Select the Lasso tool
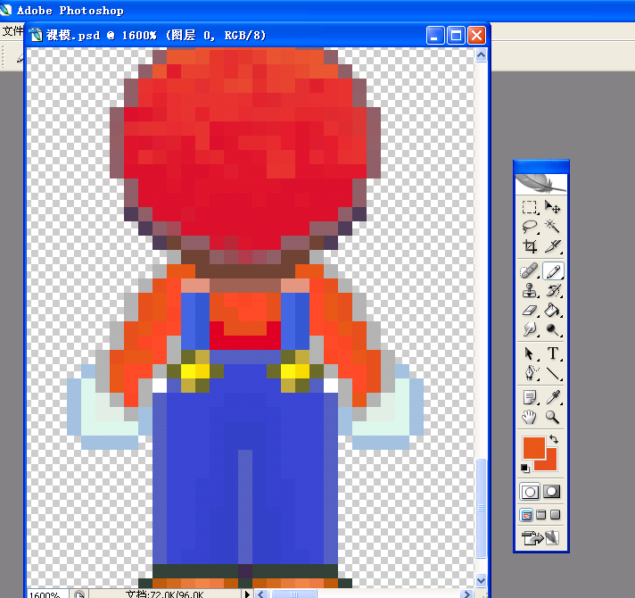Viewport: 635px width, 598px height. (529, 227)
